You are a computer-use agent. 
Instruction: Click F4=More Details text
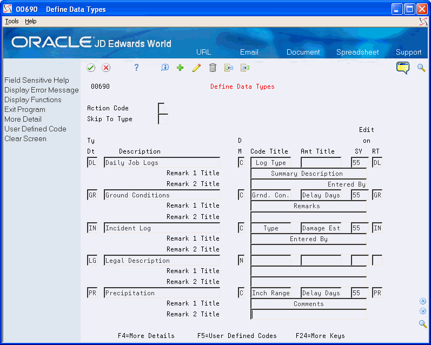(146, 336)
